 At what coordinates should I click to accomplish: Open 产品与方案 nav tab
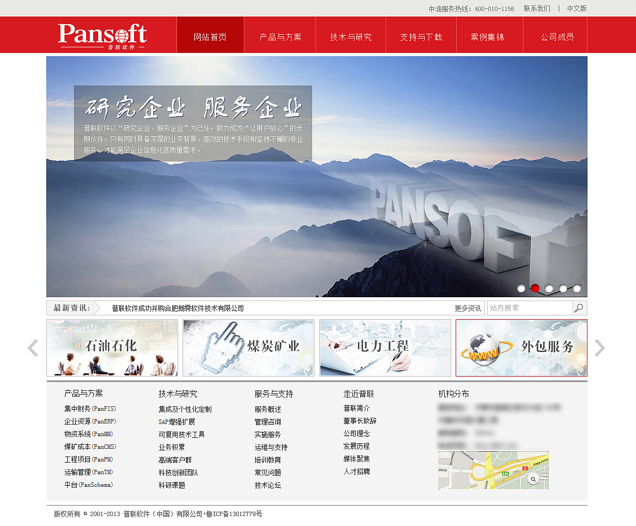click(x=280, y=35)
